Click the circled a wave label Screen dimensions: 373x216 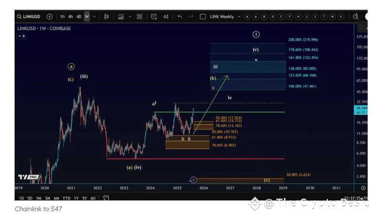pos(71,66)
